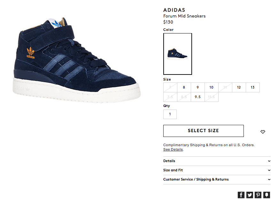
Task: Pick size 12
Action: [x=239, y=87]
